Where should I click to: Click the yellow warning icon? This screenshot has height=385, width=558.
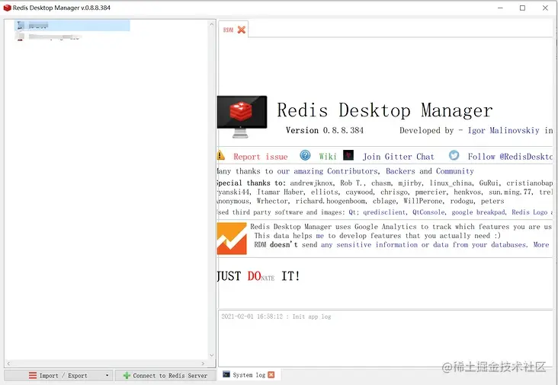click(220, 155)
